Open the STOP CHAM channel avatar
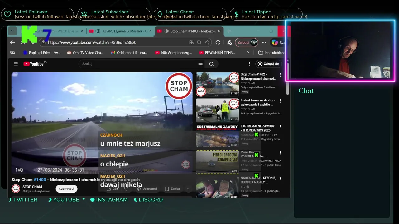 (16, 189)
